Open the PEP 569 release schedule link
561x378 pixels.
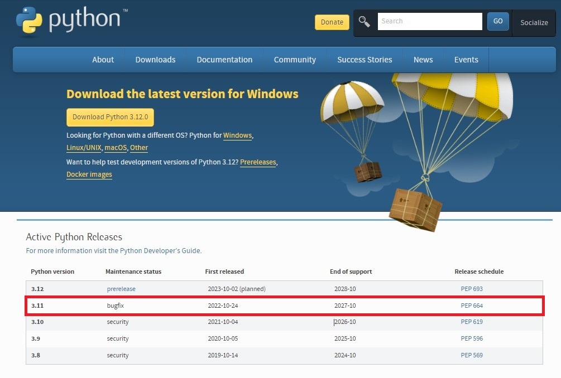click(x=472, y=355)
